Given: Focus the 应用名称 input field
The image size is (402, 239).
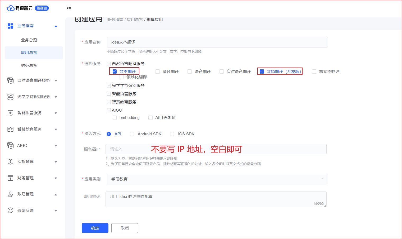Looking at the screenshot, I should click(x=217, y=42).
